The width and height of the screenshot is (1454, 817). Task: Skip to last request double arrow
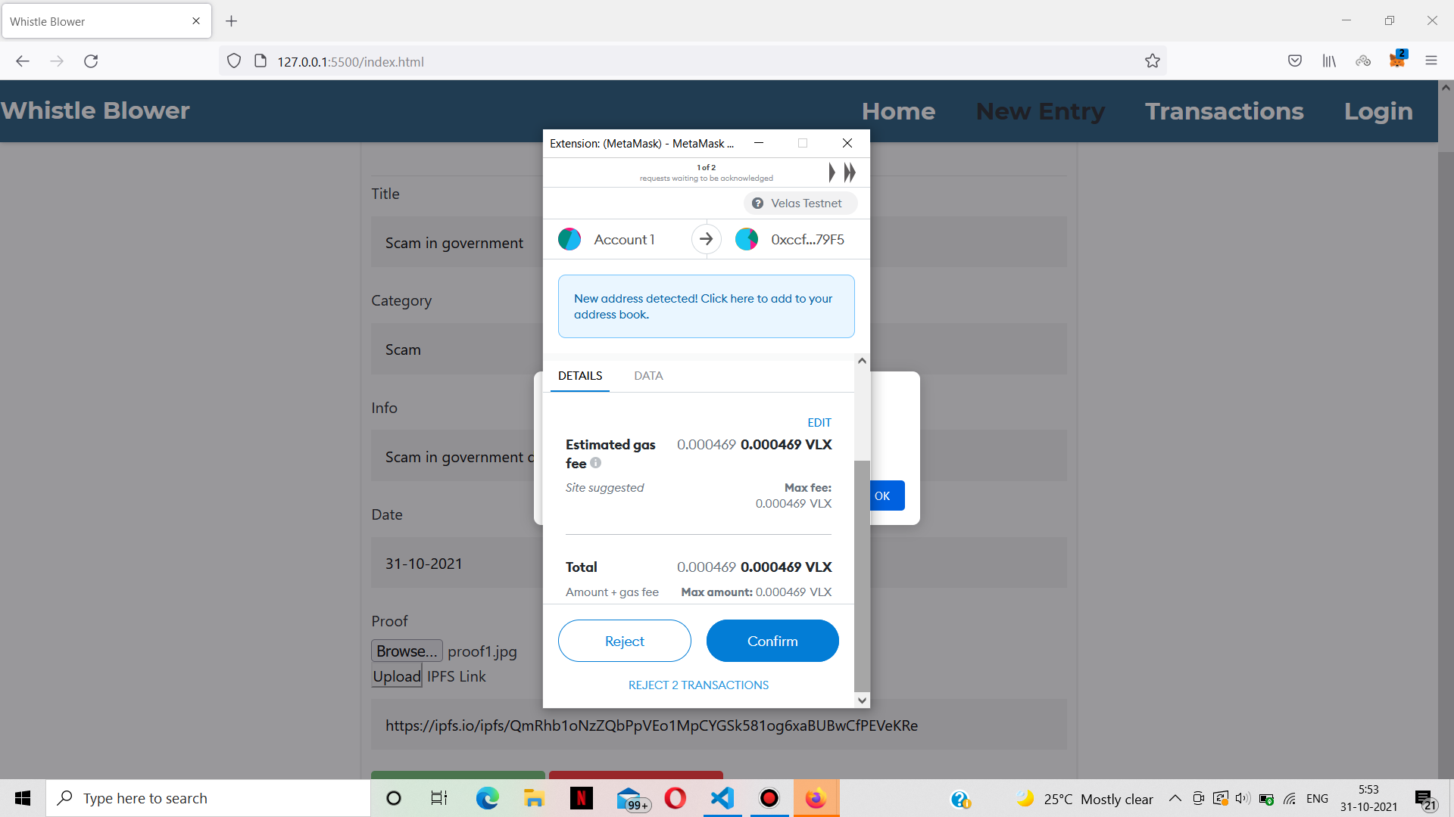[850, 172]
